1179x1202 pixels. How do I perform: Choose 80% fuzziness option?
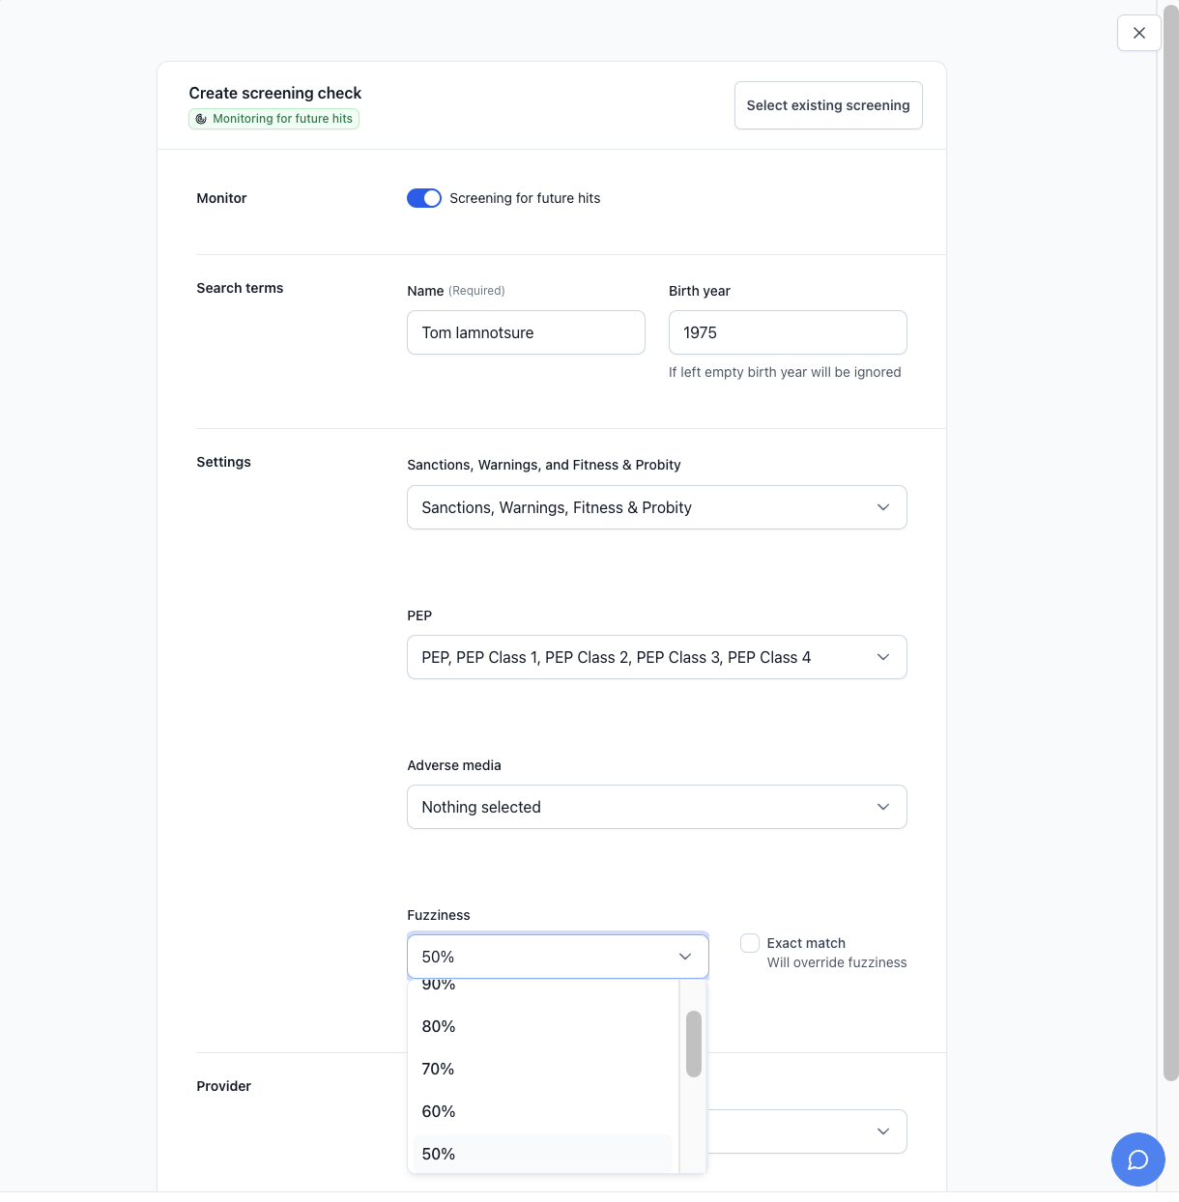(543, 1026)
